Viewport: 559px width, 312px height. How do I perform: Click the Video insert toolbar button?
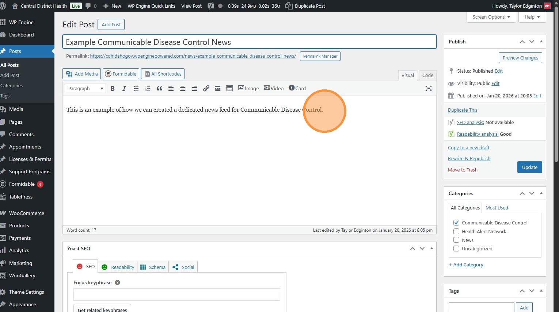[x=274, y=88]
